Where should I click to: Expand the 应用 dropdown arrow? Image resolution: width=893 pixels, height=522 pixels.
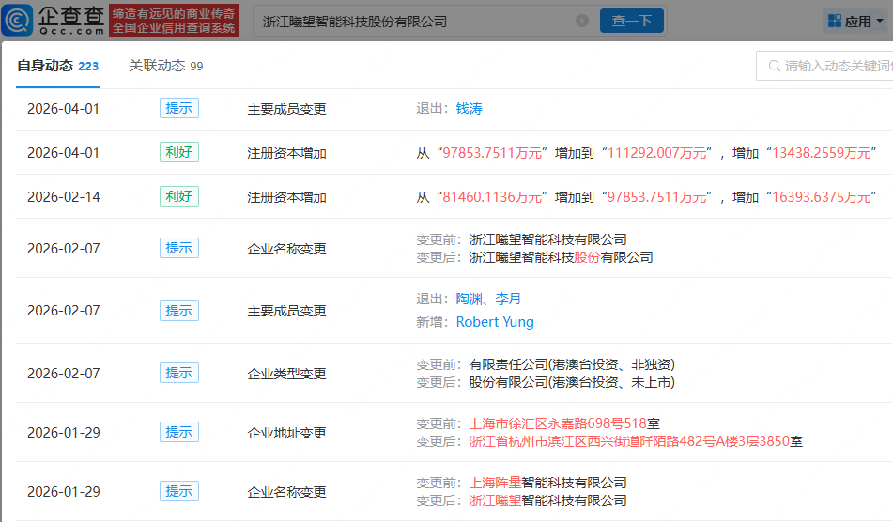[879, 22]
